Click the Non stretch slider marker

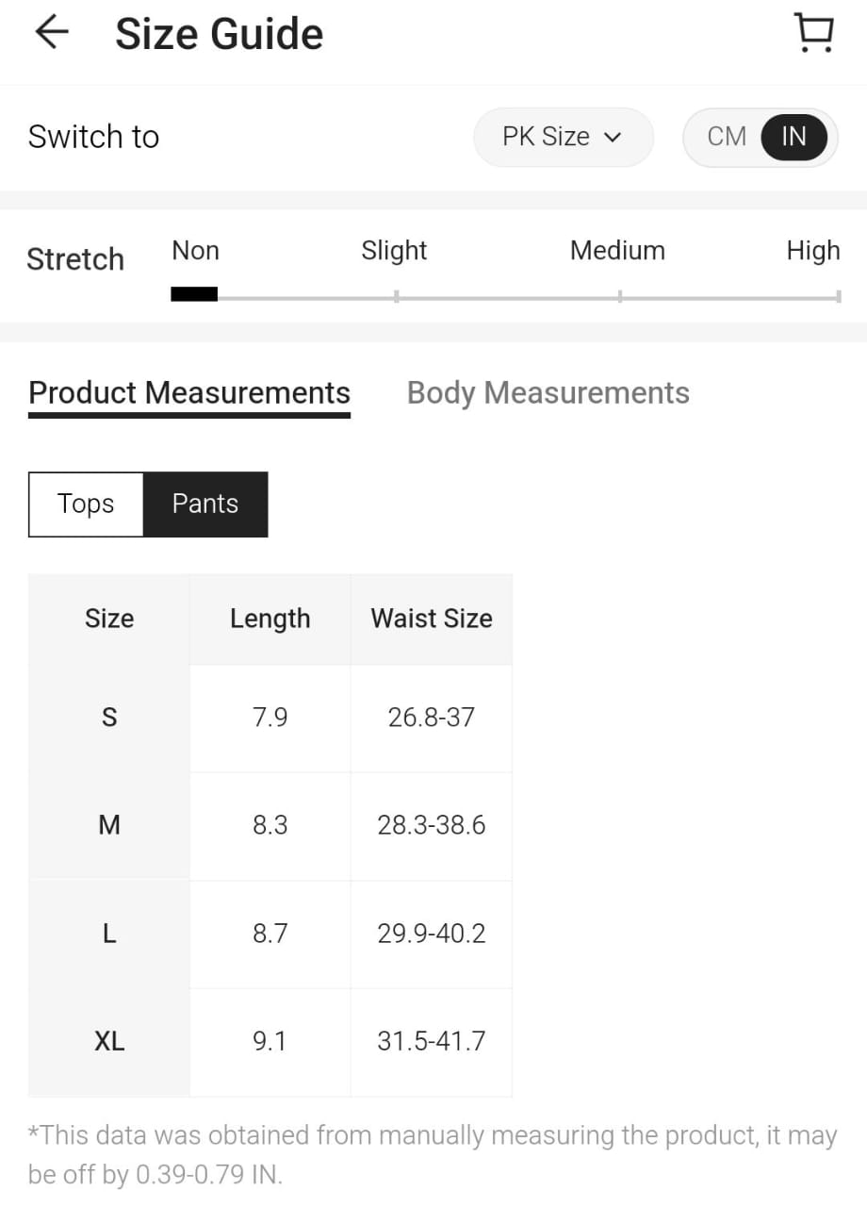tap(194, 294)
